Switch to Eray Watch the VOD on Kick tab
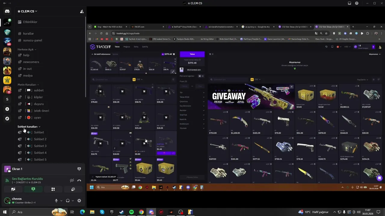Screen dimensions: 385x216 coord(110,27)
